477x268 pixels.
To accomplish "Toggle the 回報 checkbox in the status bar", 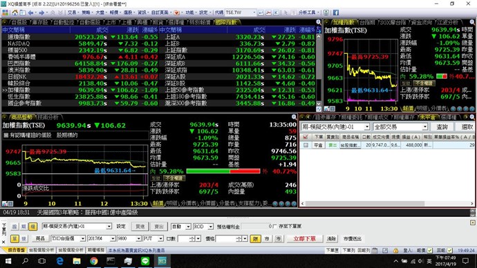I will (449, 250).
